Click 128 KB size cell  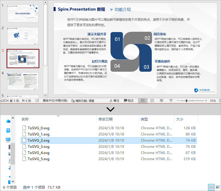pos(189,128)
